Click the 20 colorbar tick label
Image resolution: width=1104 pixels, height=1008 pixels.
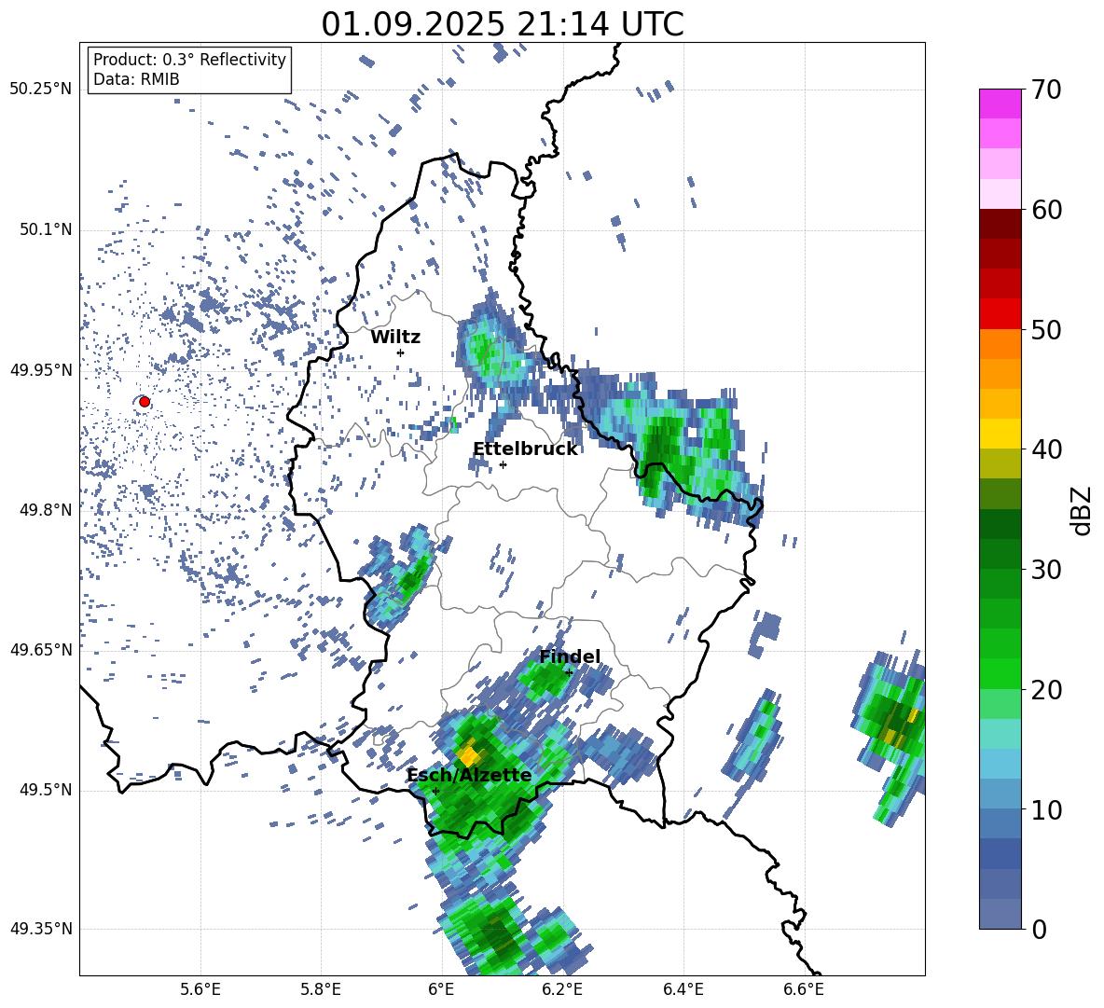(1046, 689)
